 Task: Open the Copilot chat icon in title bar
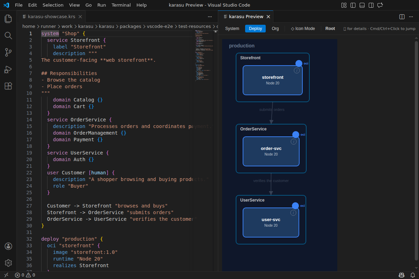(380, 5)
